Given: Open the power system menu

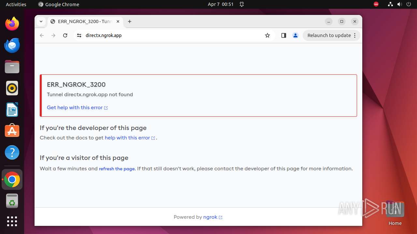Looking at the screenshot, I should (x=409, y=4).
